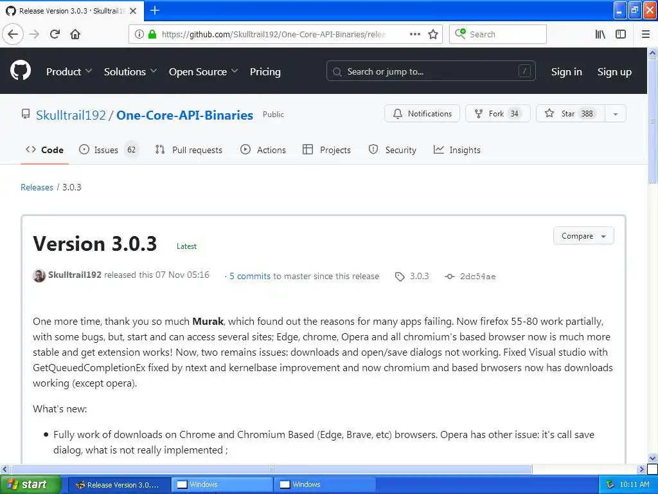Image resolution: width=658 pixels, height=494 pixels.
Task: Click the Latest release label
Action: [x=186, y=246]
